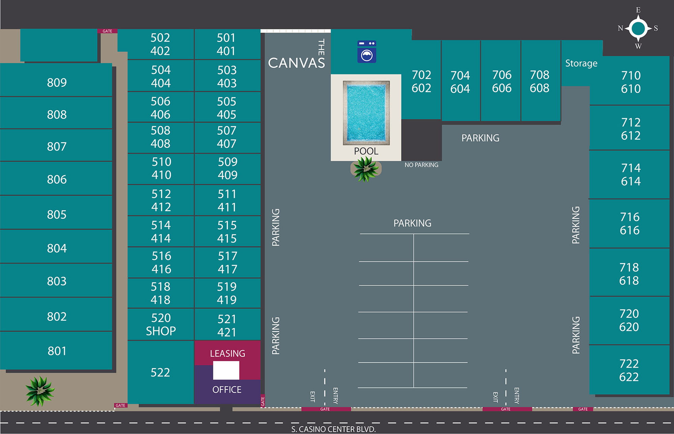The height and width of the screenshot is (434, 674).
Task: Select unit block 521 / 421
Action: [227, 324]
